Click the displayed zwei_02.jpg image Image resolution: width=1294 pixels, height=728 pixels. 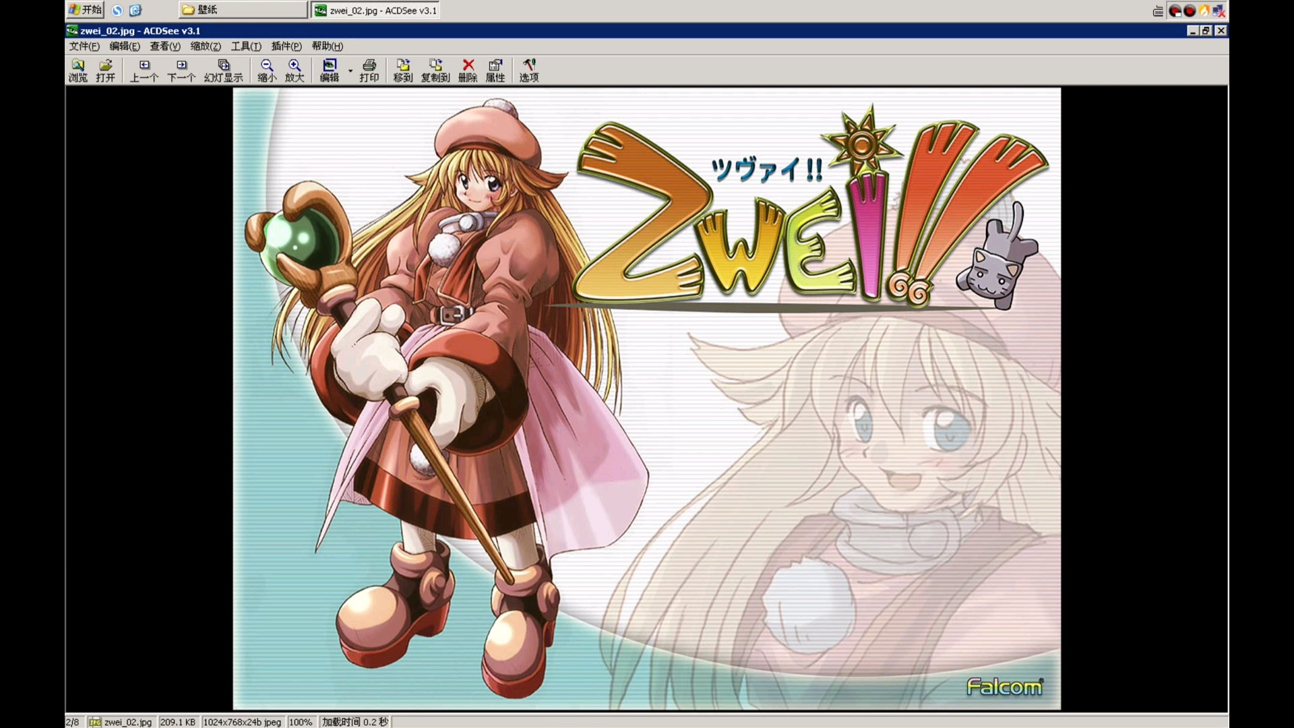pyautogui.click(x=647, y=398)
